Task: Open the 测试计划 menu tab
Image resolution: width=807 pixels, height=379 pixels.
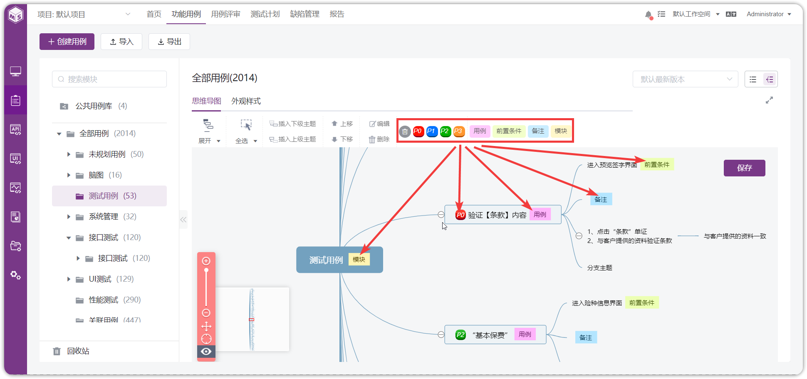Action: (265, 14)
